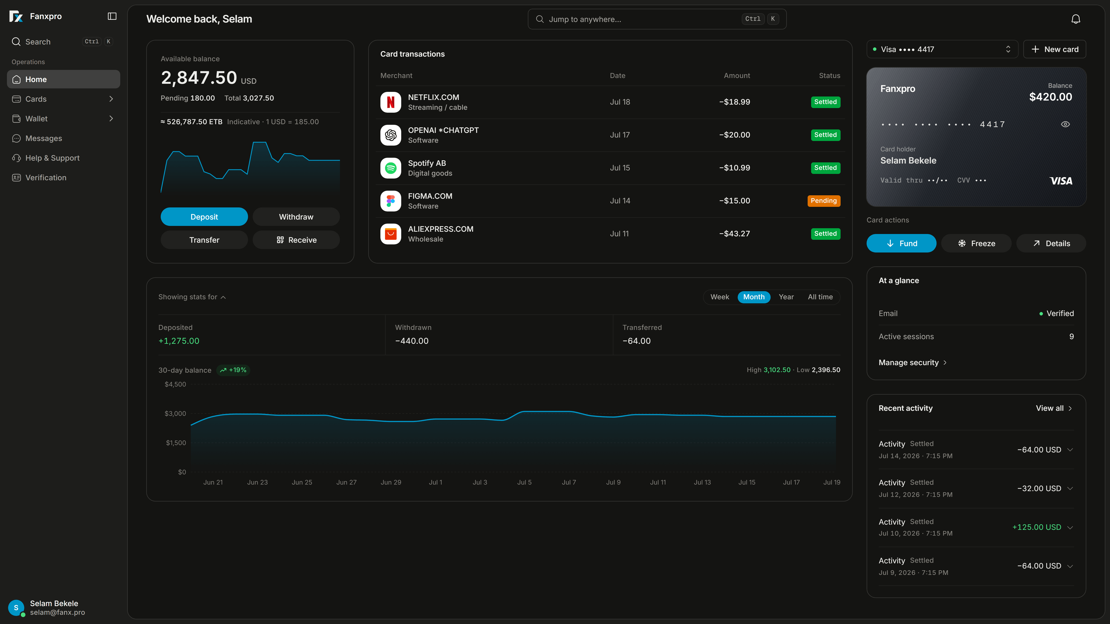The width and height of the screenshot is (1110, 624).
Task: Click the user avatar S at bottom left
Action: [16, 608]
